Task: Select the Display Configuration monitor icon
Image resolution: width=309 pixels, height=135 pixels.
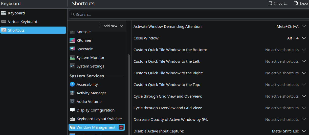Action: pos(72,110)
